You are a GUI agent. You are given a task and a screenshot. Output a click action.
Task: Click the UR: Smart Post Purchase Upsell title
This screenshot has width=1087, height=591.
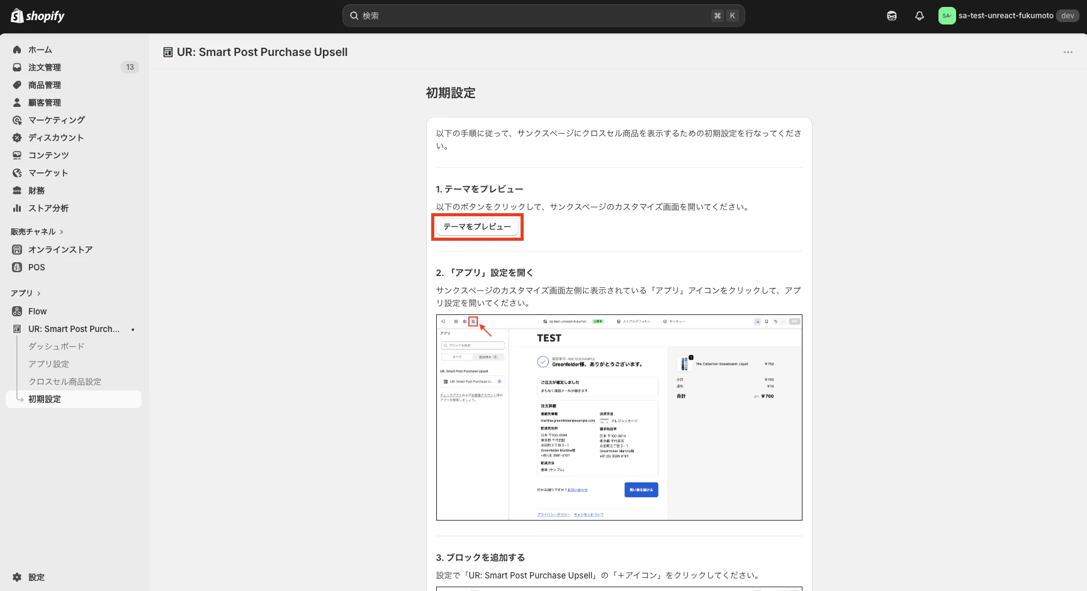[262, 52]
